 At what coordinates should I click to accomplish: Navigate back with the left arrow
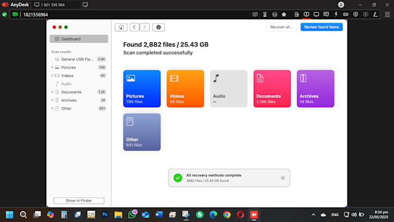134,27
